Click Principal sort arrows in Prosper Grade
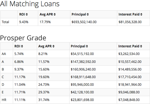The image size is (150, 104). (x=87, y=46)
